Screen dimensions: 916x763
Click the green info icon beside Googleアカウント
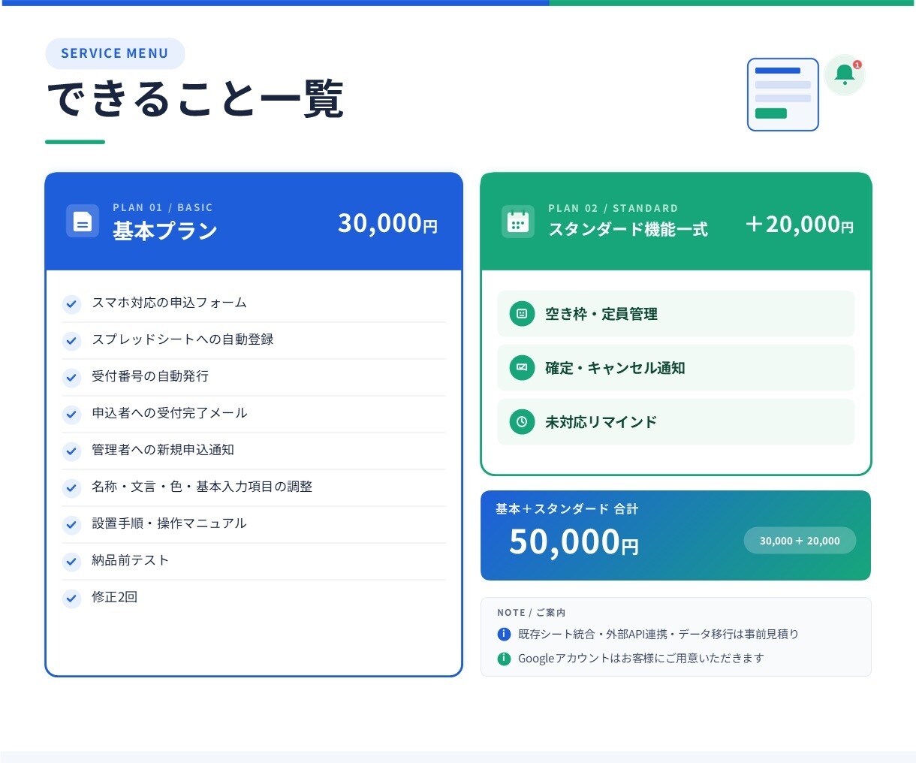505,659
